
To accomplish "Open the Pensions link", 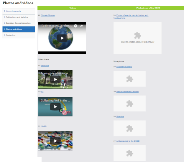I will pyautogui.click(x=45, y=65).
